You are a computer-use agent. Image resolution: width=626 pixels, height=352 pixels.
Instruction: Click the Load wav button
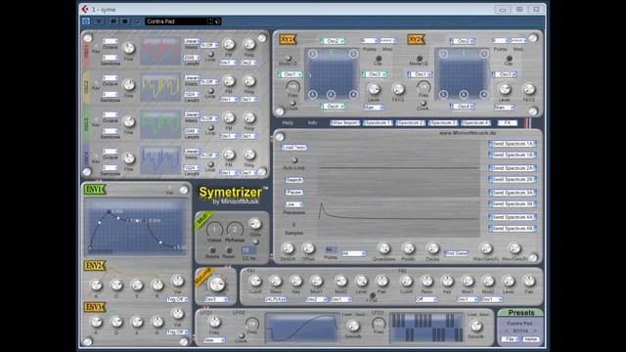[x=293, y=148]
